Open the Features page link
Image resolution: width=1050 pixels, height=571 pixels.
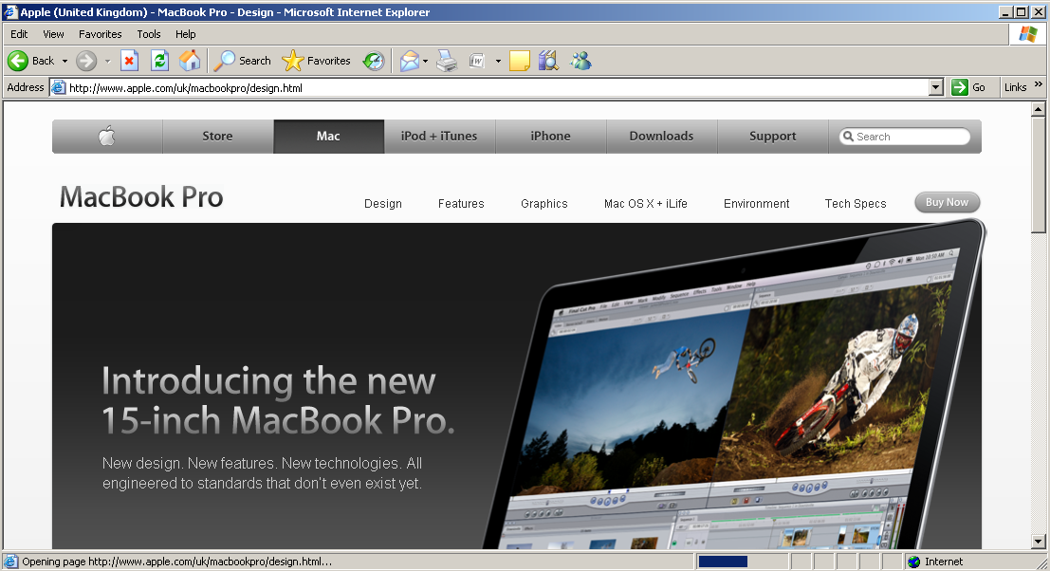click(x=461, y=204)
